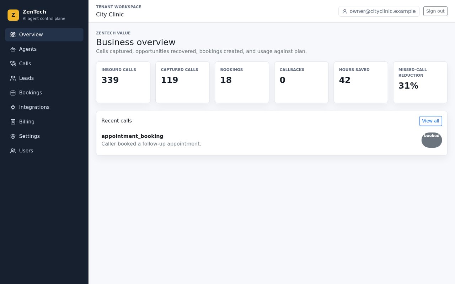The height and width of the screenshot is (284, 455).
Task: Click the ZenTech brand name text
Action: pyautogui.click(x=34, y=12)
